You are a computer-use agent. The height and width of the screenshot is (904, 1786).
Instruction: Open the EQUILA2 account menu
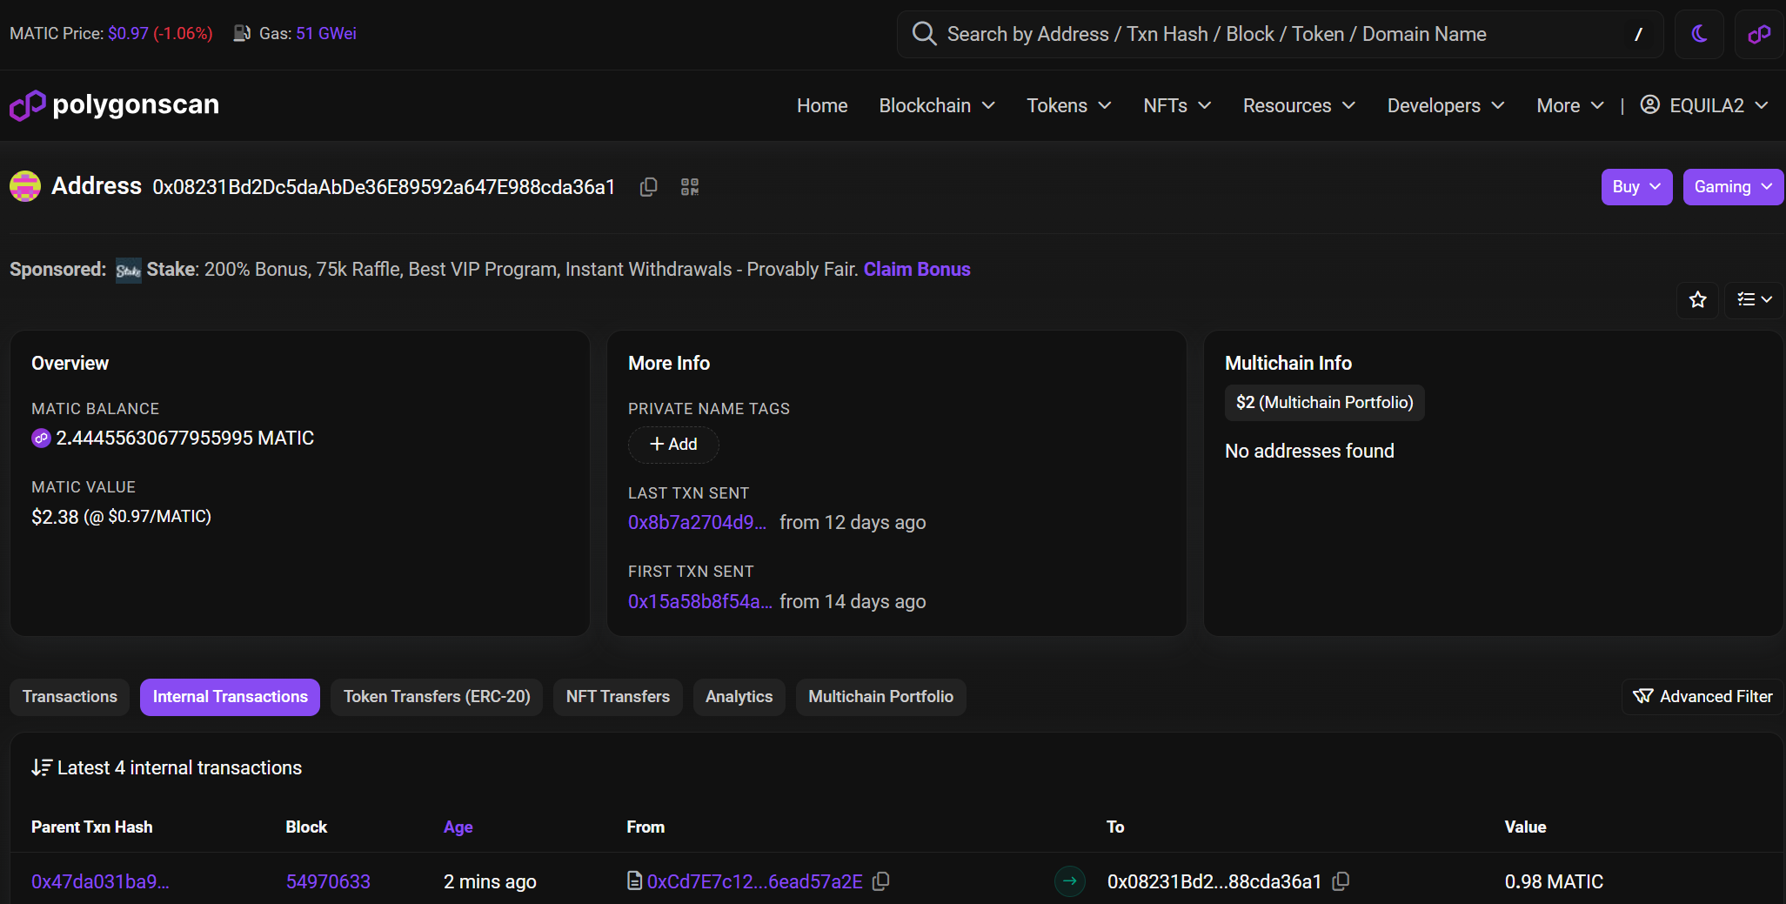(x=1704, y=106)
